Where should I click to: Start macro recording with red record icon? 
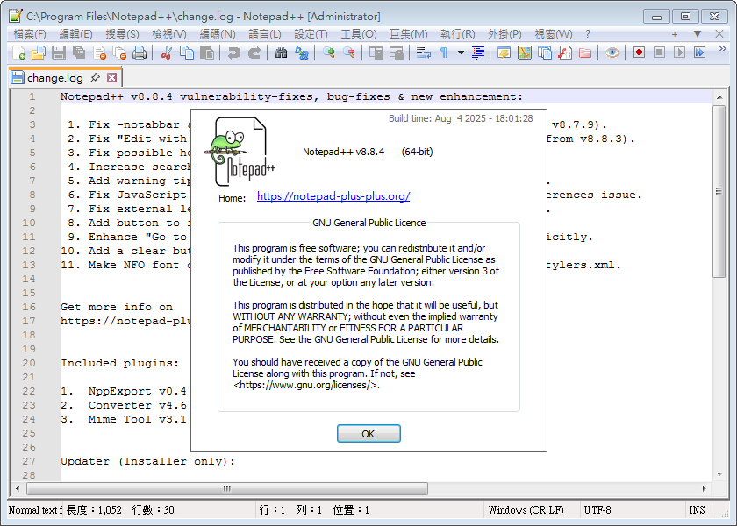coord(639,53)
